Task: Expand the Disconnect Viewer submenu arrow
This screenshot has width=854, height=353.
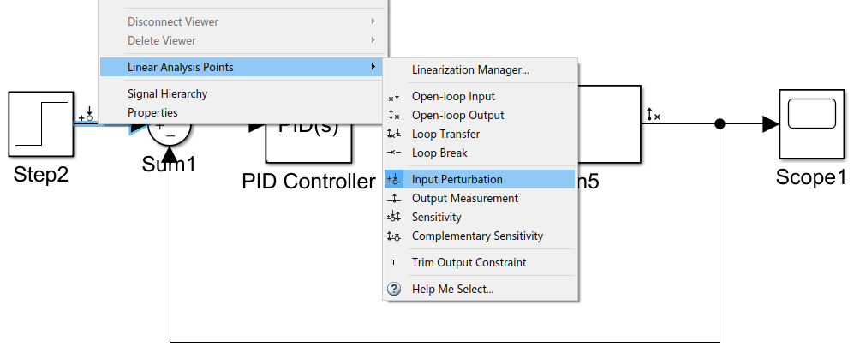Action: [x=373, y=21]
